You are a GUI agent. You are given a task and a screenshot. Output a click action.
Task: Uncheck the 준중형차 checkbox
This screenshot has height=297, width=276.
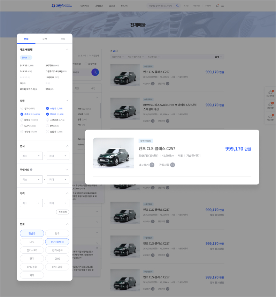tap(22, 114)
